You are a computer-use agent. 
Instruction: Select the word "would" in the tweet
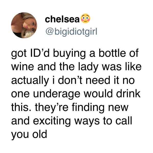pyautogui.click(x=98, y=93)
